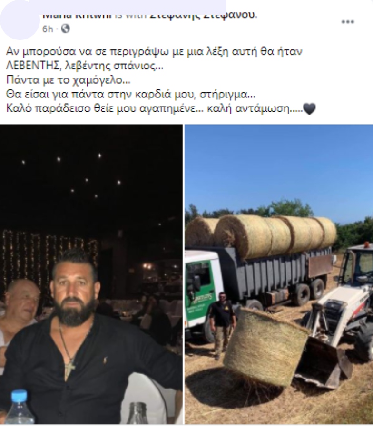The width and height of the screenshot is (373, 428).
Task: Click the black heart emoji in post
Action: (309, 109)
